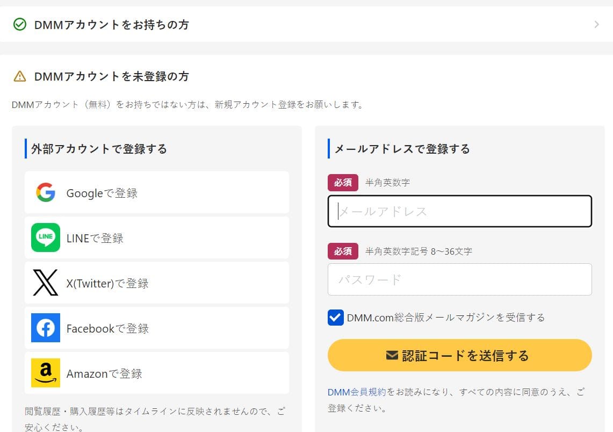This screenshot has height=432, width=613.
Task: Click the envelope icon on the send button
Action: [x=392, y=355]
